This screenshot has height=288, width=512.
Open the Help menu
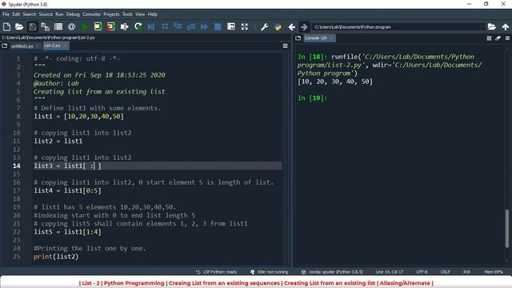pyautogui.click(x=153, y=14)
